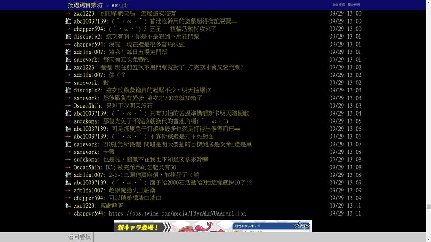Screen dimensions: 431x242
Task: Click the scrollbar down arrow
Action: [x=428, y=240]
